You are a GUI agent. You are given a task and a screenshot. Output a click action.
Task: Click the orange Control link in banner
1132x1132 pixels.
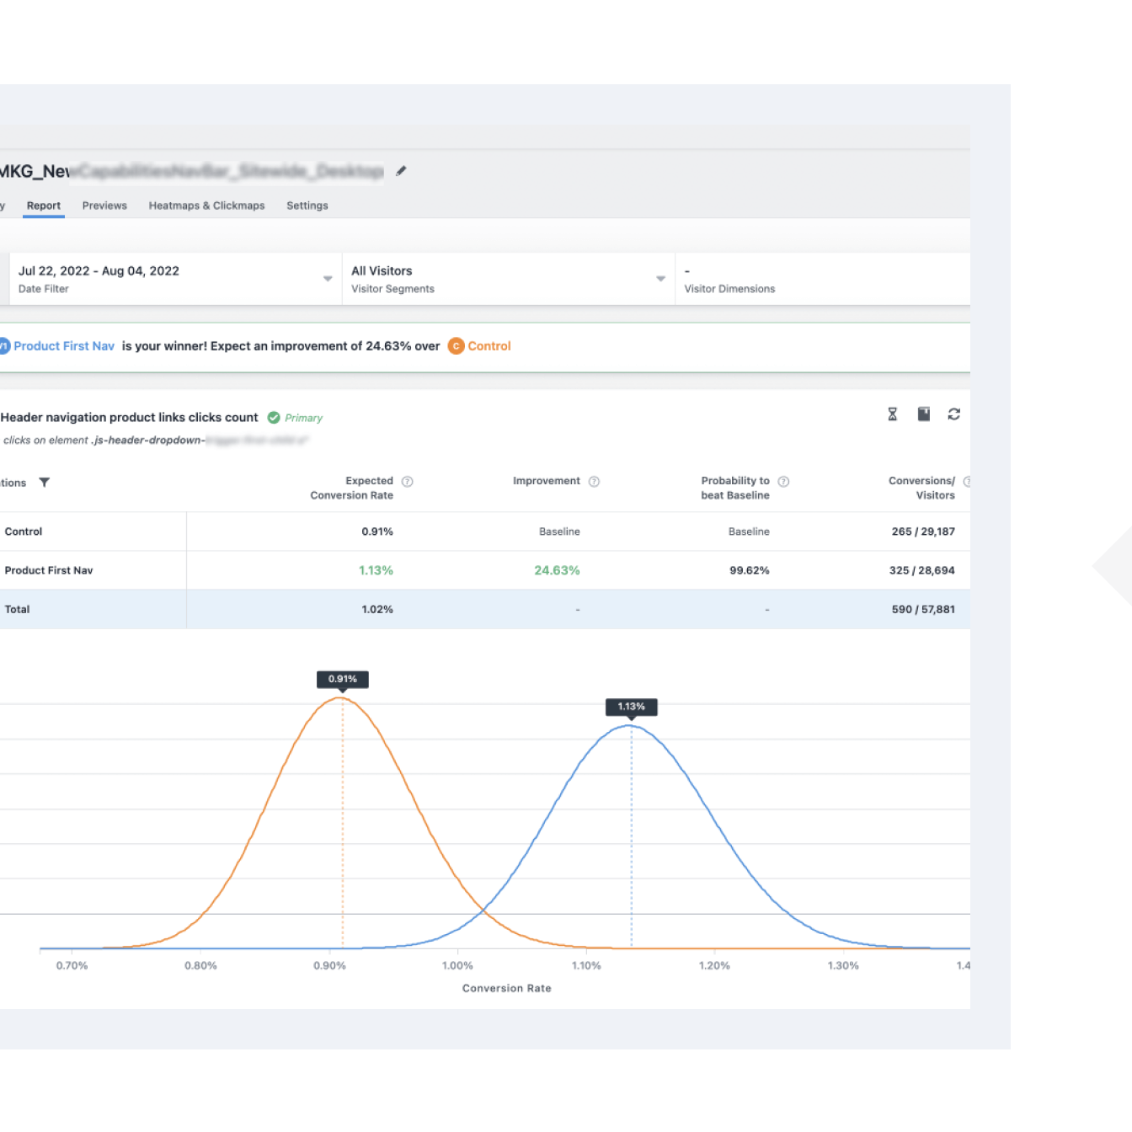(489, 346)
